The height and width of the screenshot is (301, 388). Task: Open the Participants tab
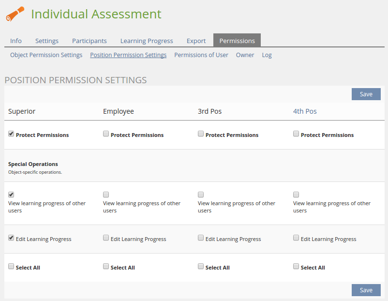coord(90,41)
